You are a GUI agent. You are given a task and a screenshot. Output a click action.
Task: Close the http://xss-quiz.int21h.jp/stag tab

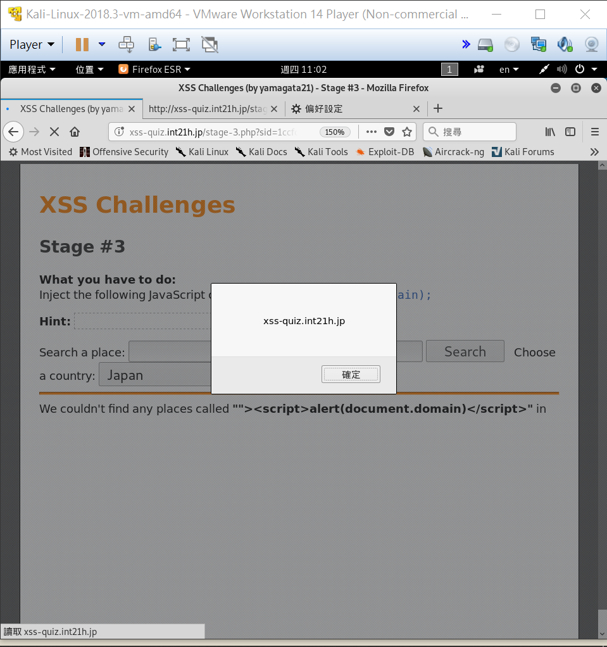[x=274, y=109]
